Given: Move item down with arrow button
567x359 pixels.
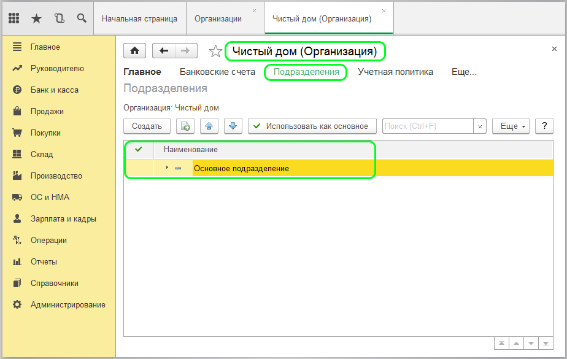Looking at the screenshot, I should [x=233, y=126].
